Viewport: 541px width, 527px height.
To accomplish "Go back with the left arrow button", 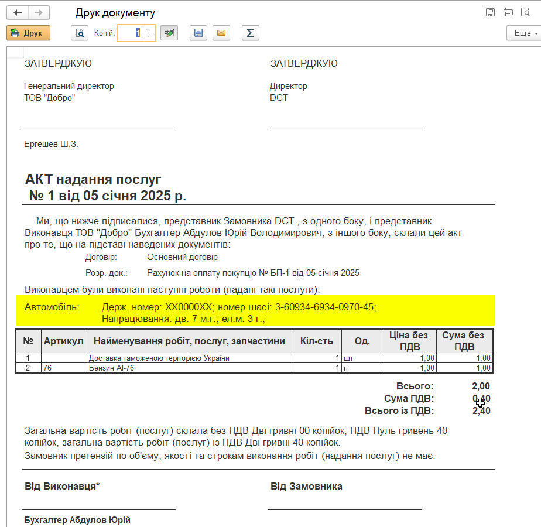I will tap(17, 13).
